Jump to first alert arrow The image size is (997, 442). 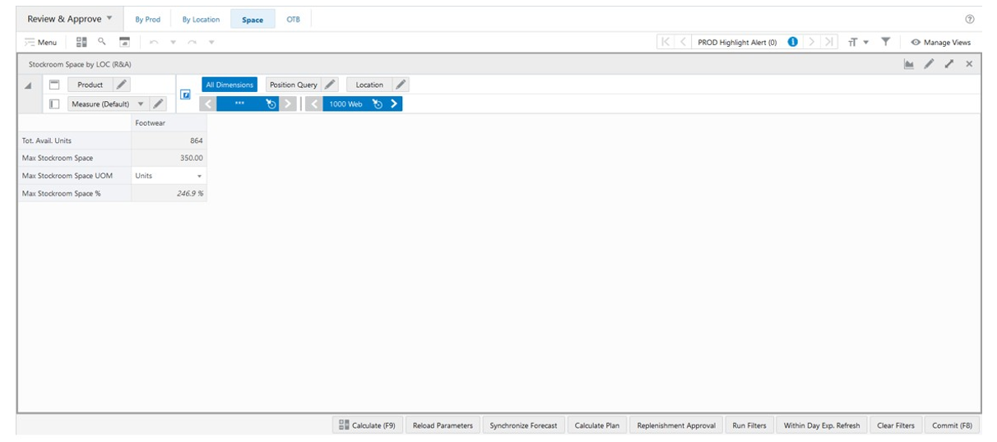pyautogui.click(x=666, y=42)
